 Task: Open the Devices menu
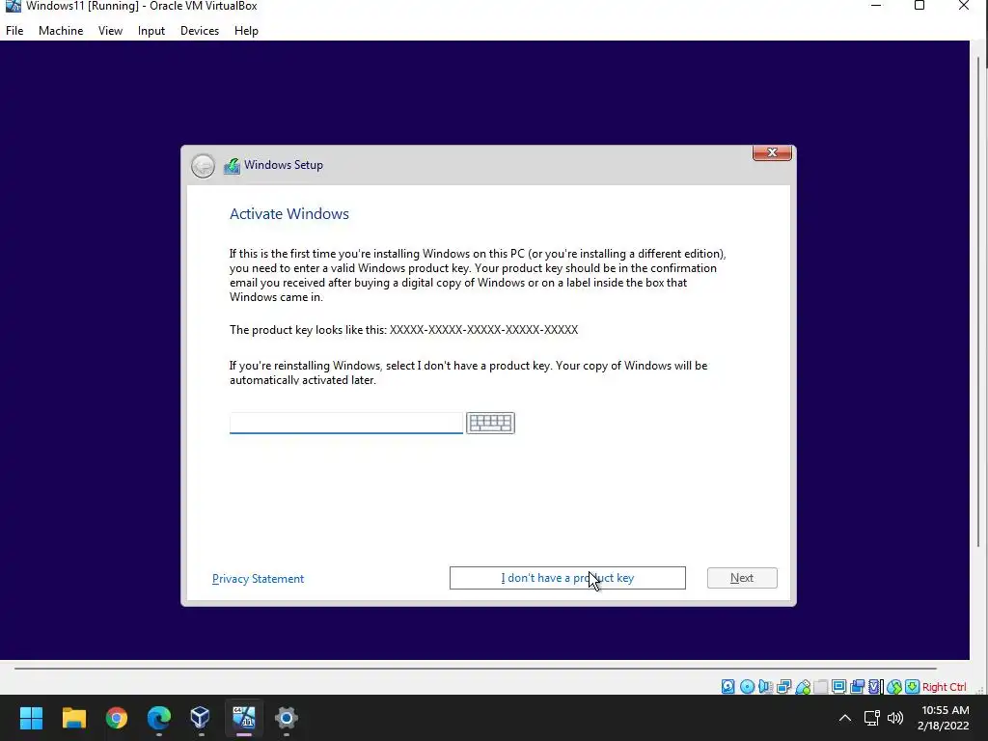tap(200, 30)
